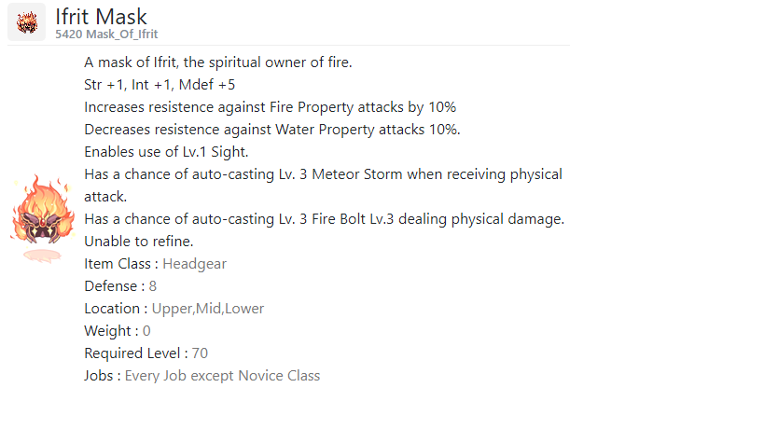
Task: Click the Jobs label
Action: coord(102,376)
